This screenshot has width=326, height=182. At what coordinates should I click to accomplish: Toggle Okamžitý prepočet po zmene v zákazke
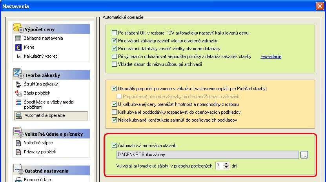tap(114, 89)
